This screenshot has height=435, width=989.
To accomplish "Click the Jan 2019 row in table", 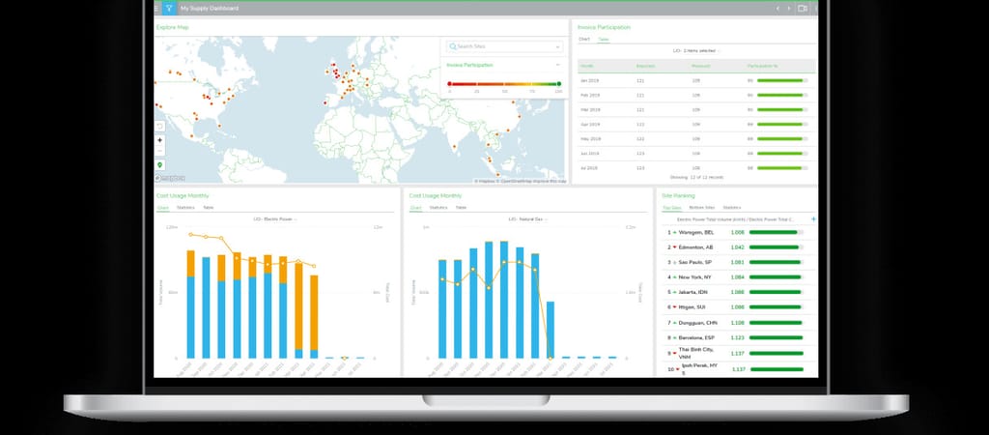I will pyautogui.click(x=695, y=80).
